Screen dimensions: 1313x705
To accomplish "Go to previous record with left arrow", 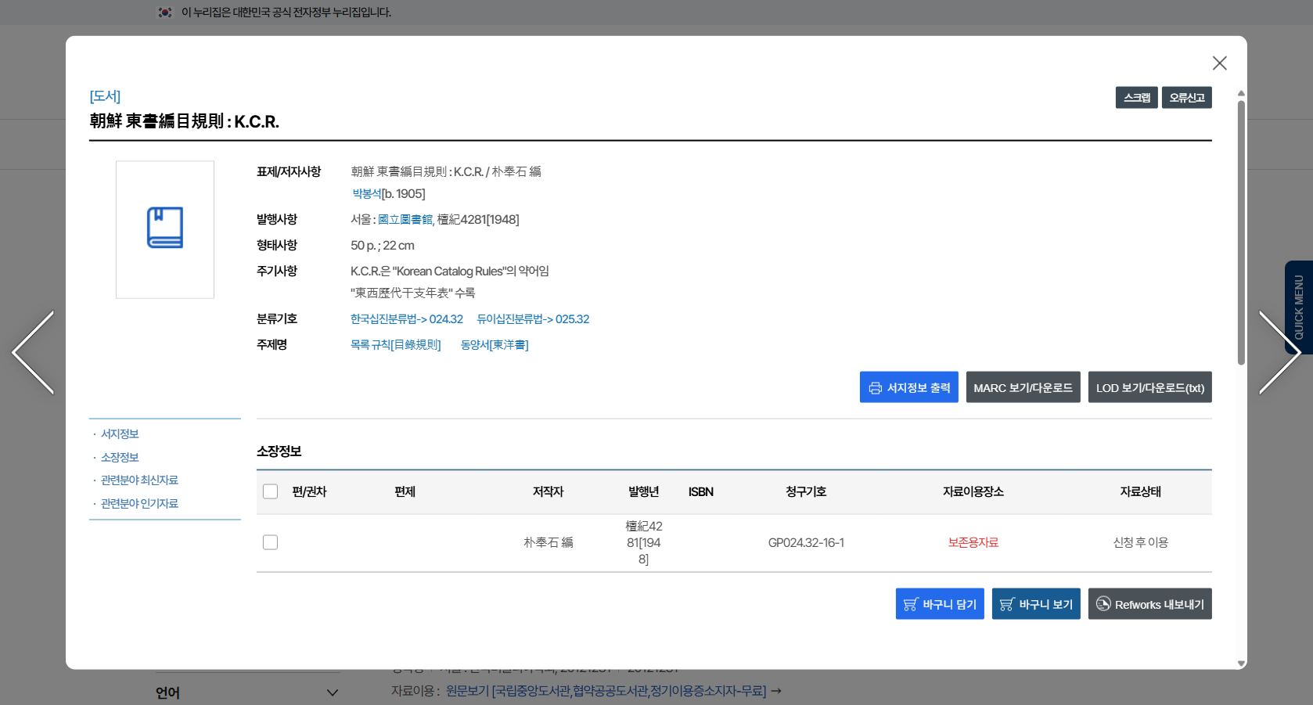I will pyautogui.click(x=34, y=352).
